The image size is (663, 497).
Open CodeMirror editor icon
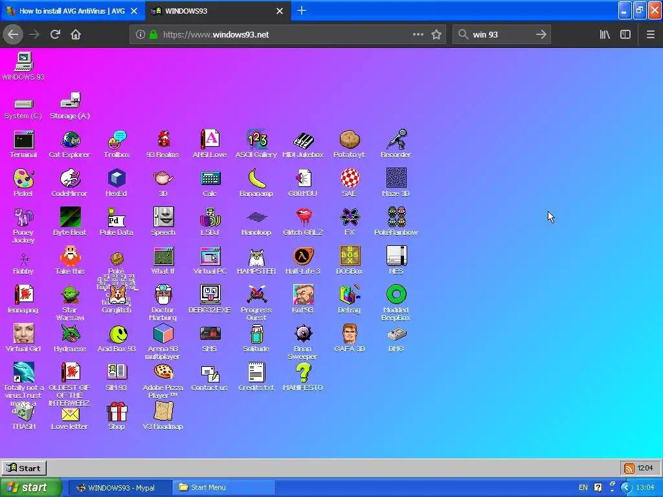click(69, 183)
